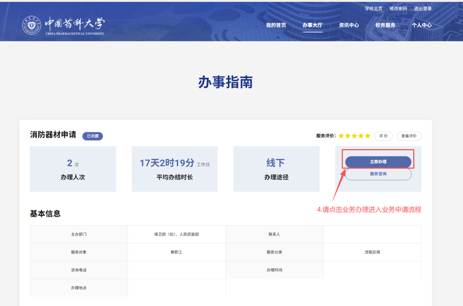The width and height of the screenshot is (463, 306).
Task: Toggle the 已收藏 favorite badge
Action: (x=93, y=136)
